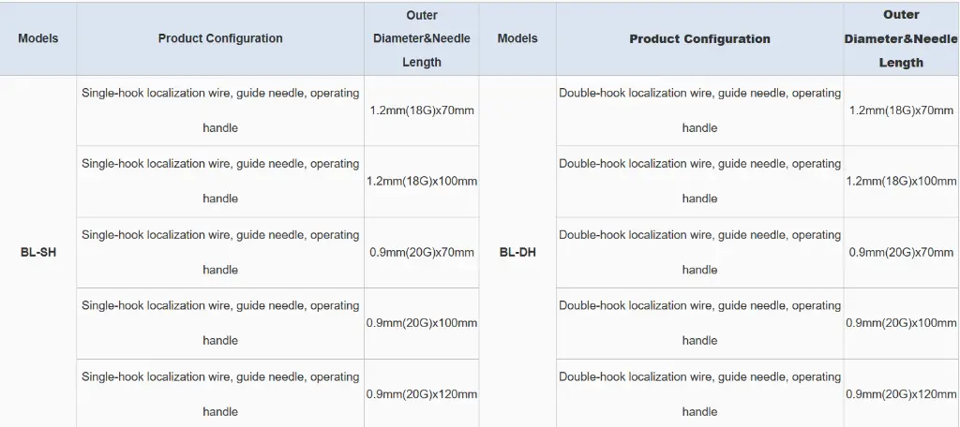
Task: Click BL-SH 0.9mm(20G)x120mm size cell
Action: point(422,394)
